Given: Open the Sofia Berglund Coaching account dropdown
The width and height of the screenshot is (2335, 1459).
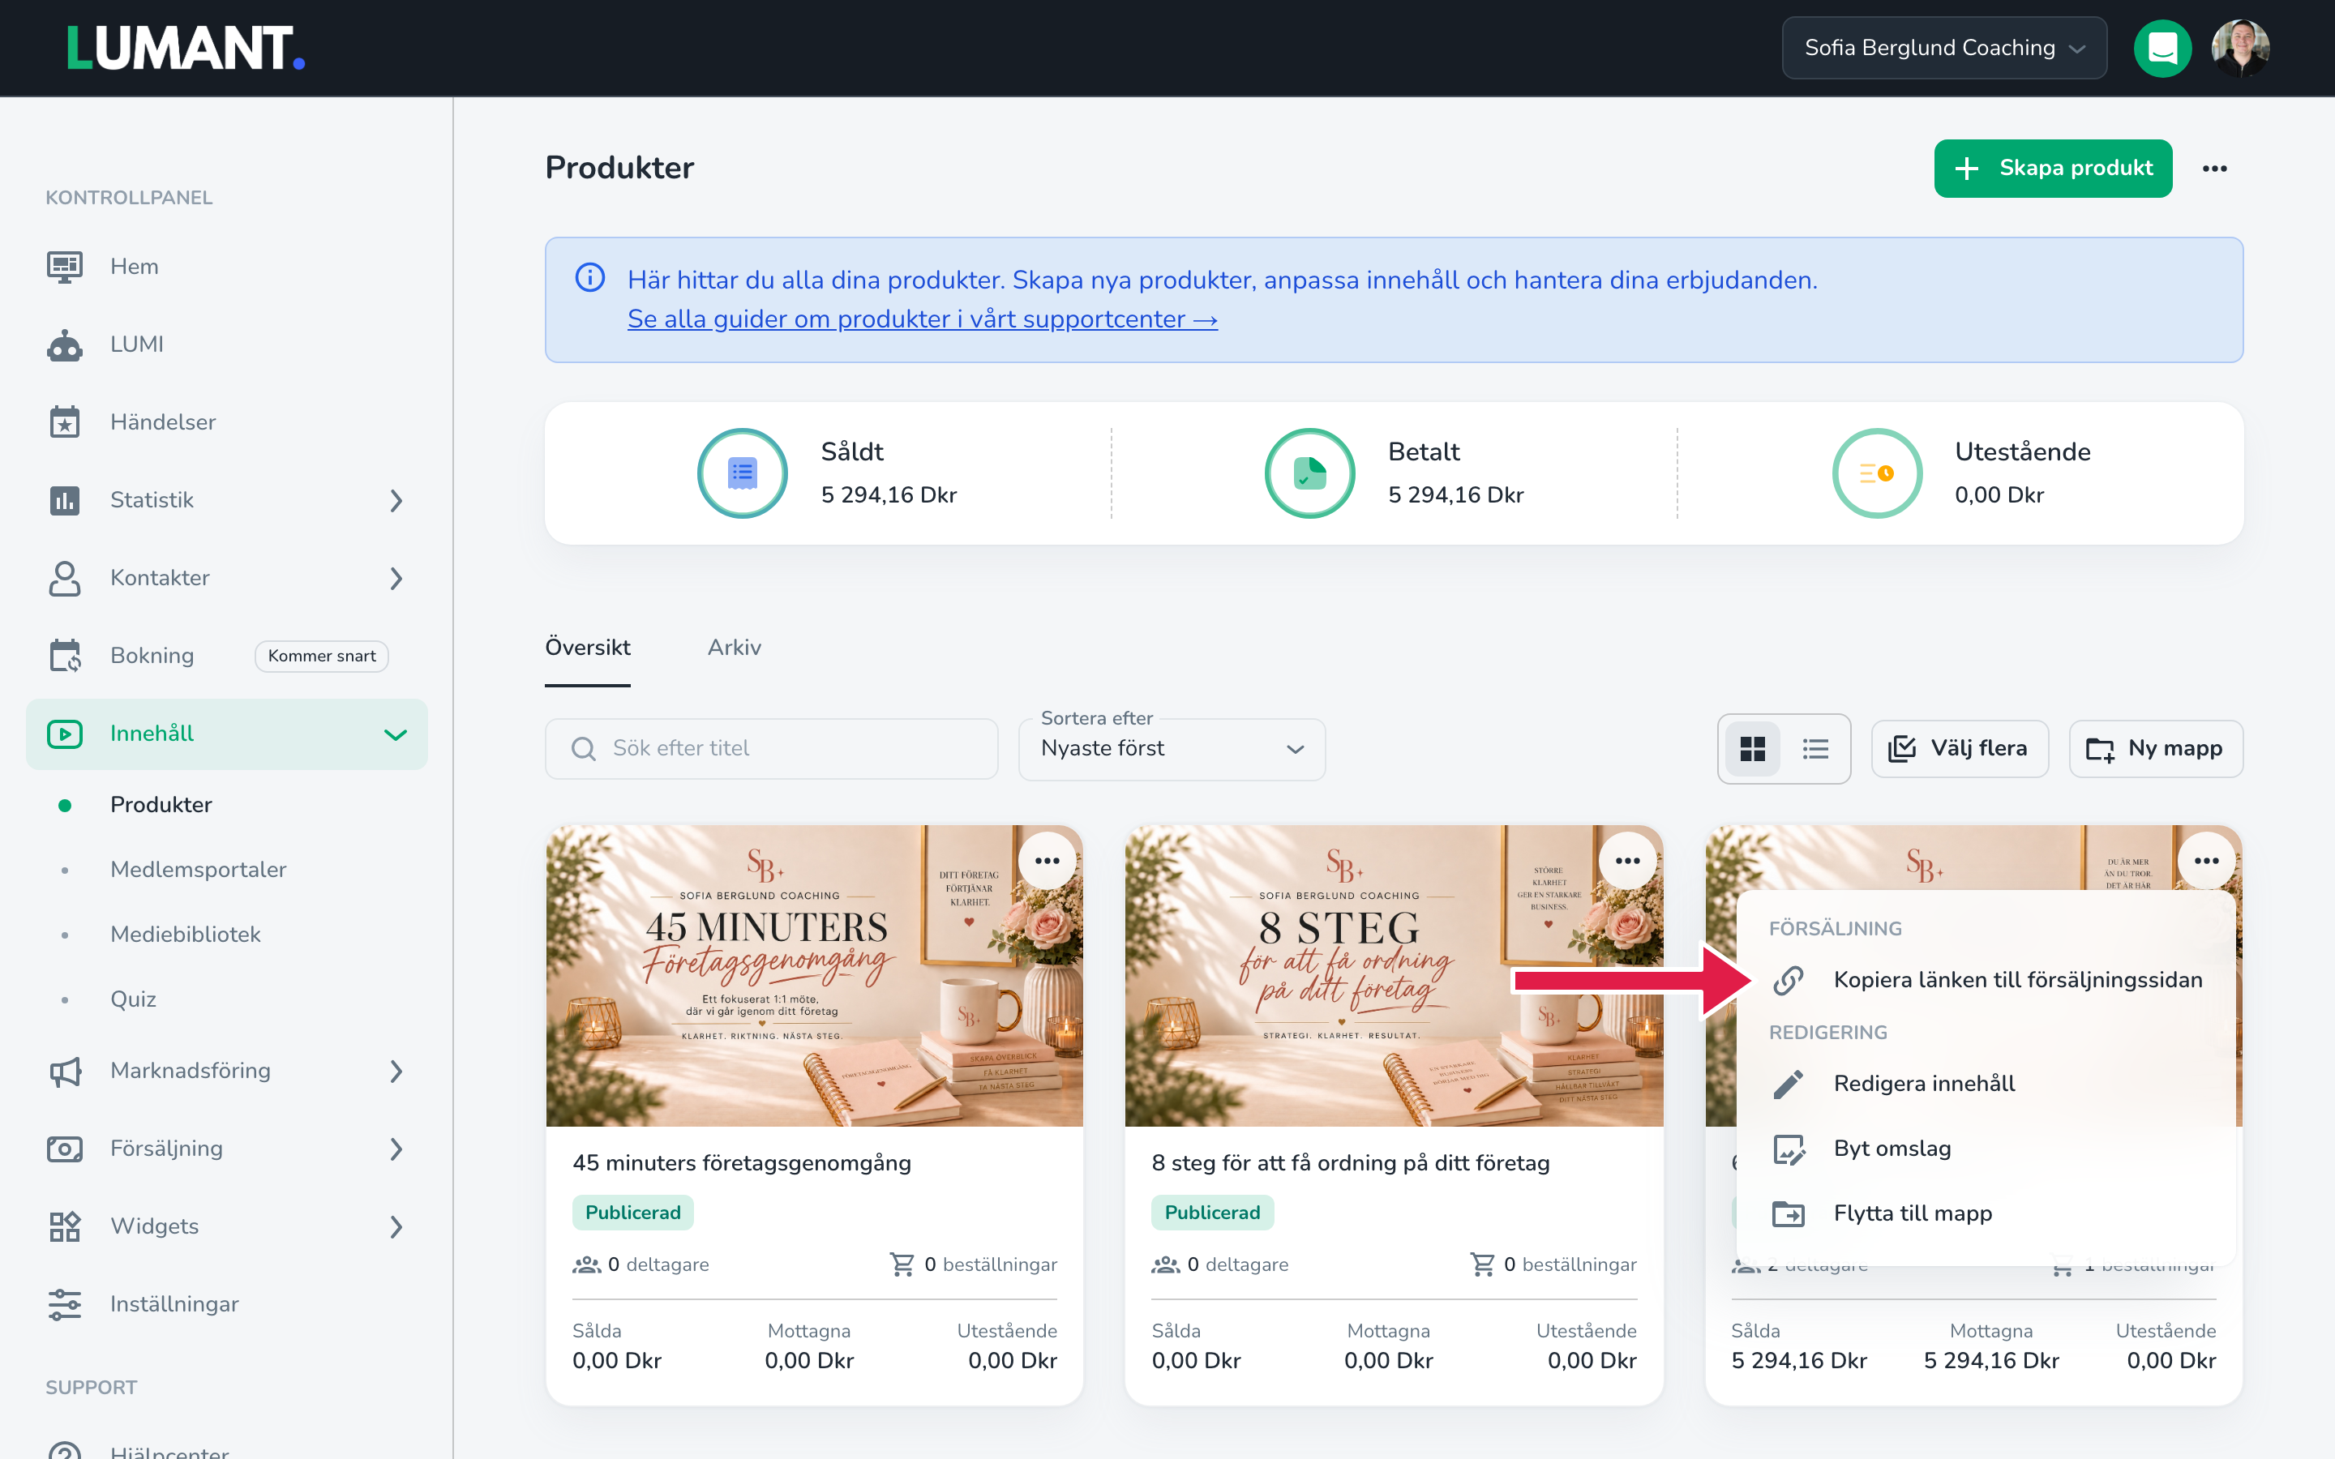Looking at the screenshot, I should pyautogui.click(x=1943, y=49).
